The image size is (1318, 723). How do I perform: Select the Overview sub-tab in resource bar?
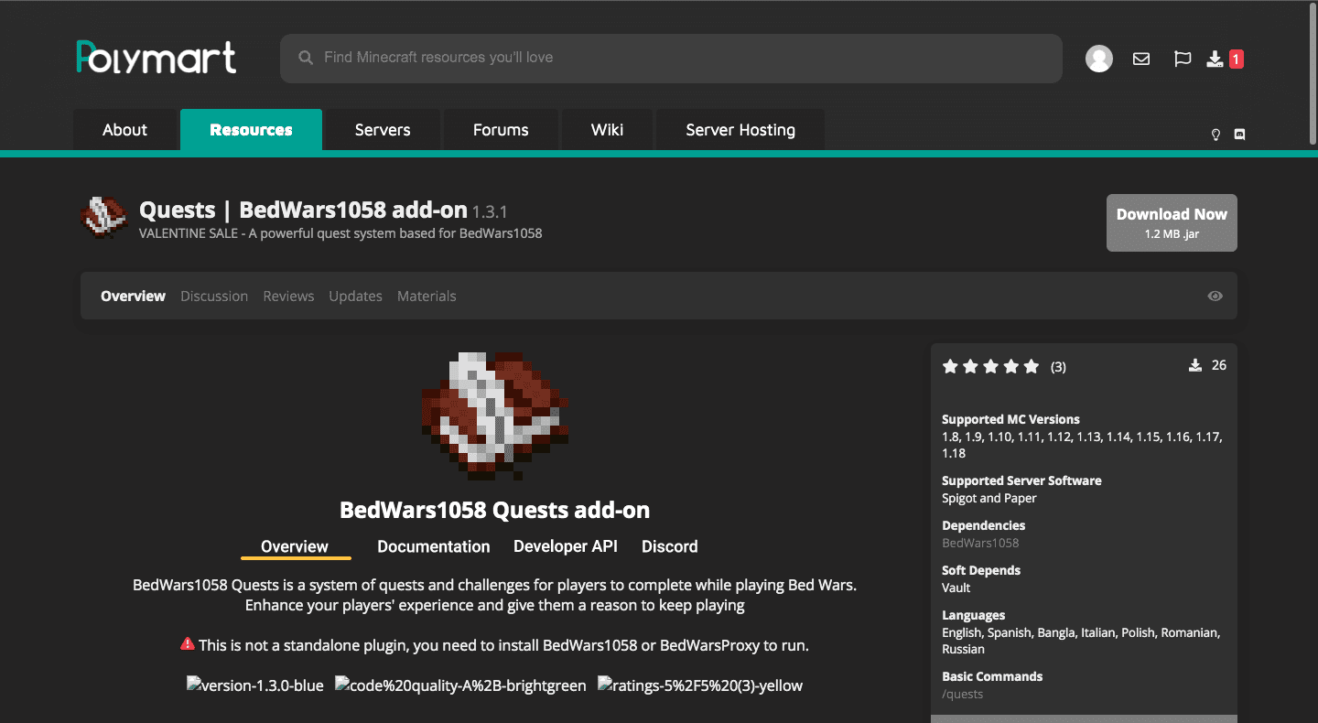pyautogui.click(x=133, y=296)
